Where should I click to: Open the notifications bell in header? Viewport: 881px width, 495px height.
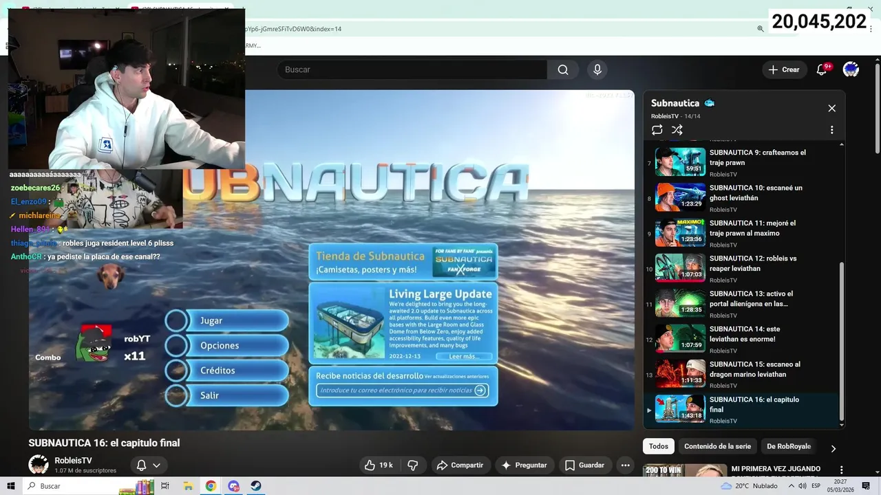(x=821, y=69)
